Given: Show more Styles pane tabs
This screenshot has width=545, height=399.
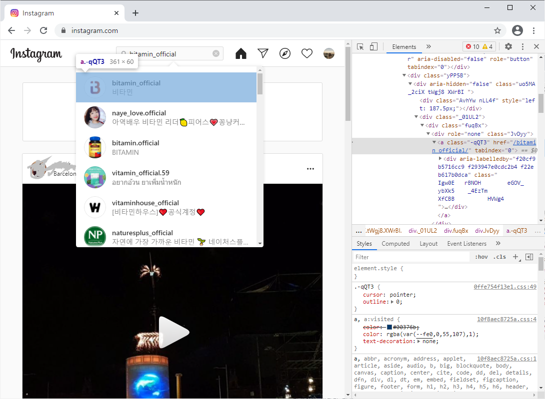Looking at the screenshot, I should 498,243.
